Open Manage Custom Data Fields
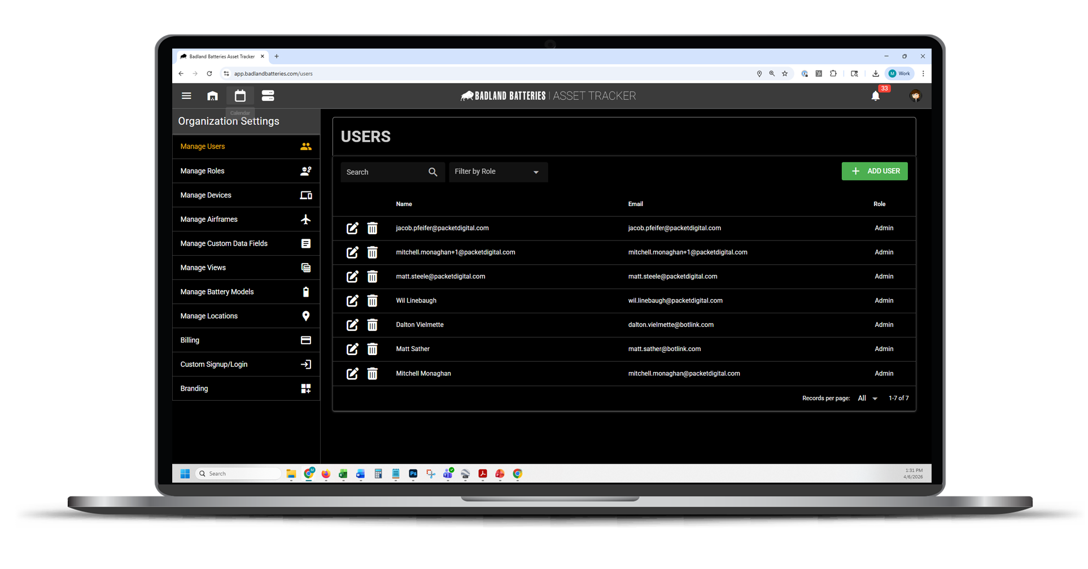 246,244
